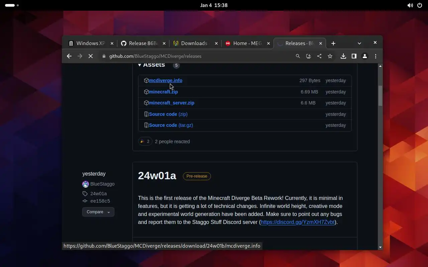Image resolution: width=428 pixels, height=267 pixels.
Task: Switch to the Downloads tab
Action: click(195, 43)
